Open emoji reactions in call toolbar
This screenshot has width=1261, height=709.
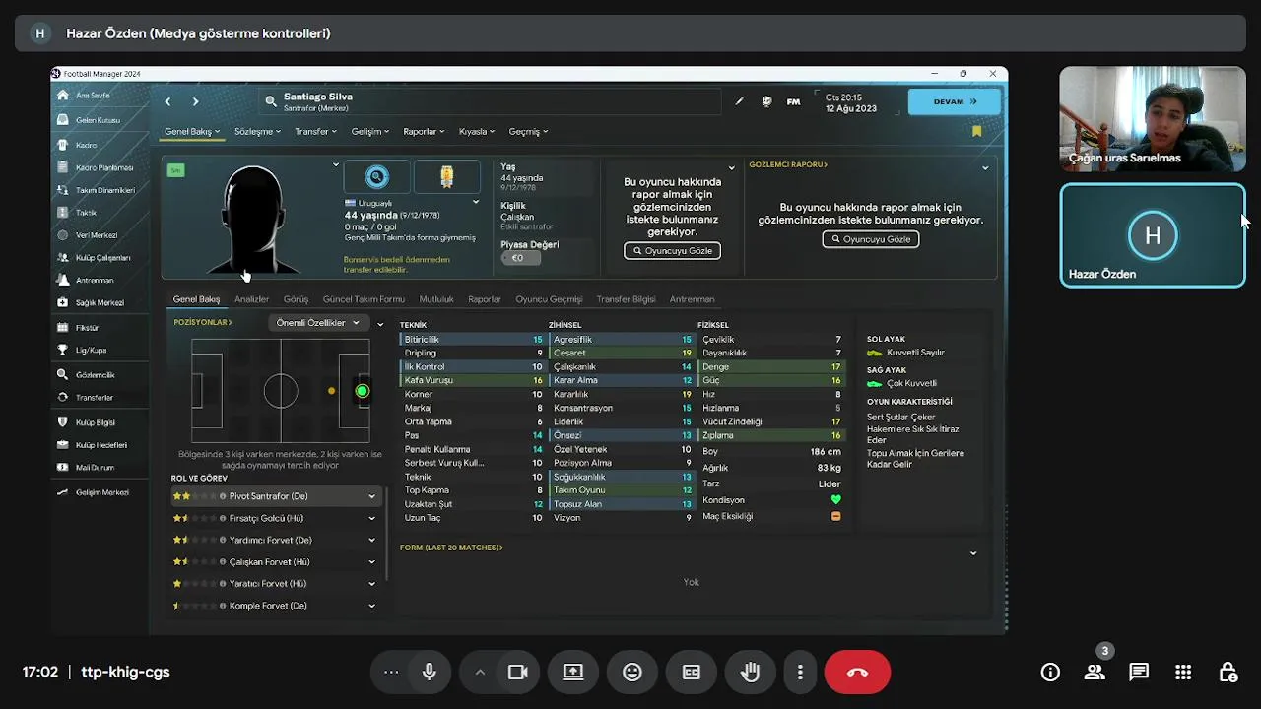(x=632, y=673)
